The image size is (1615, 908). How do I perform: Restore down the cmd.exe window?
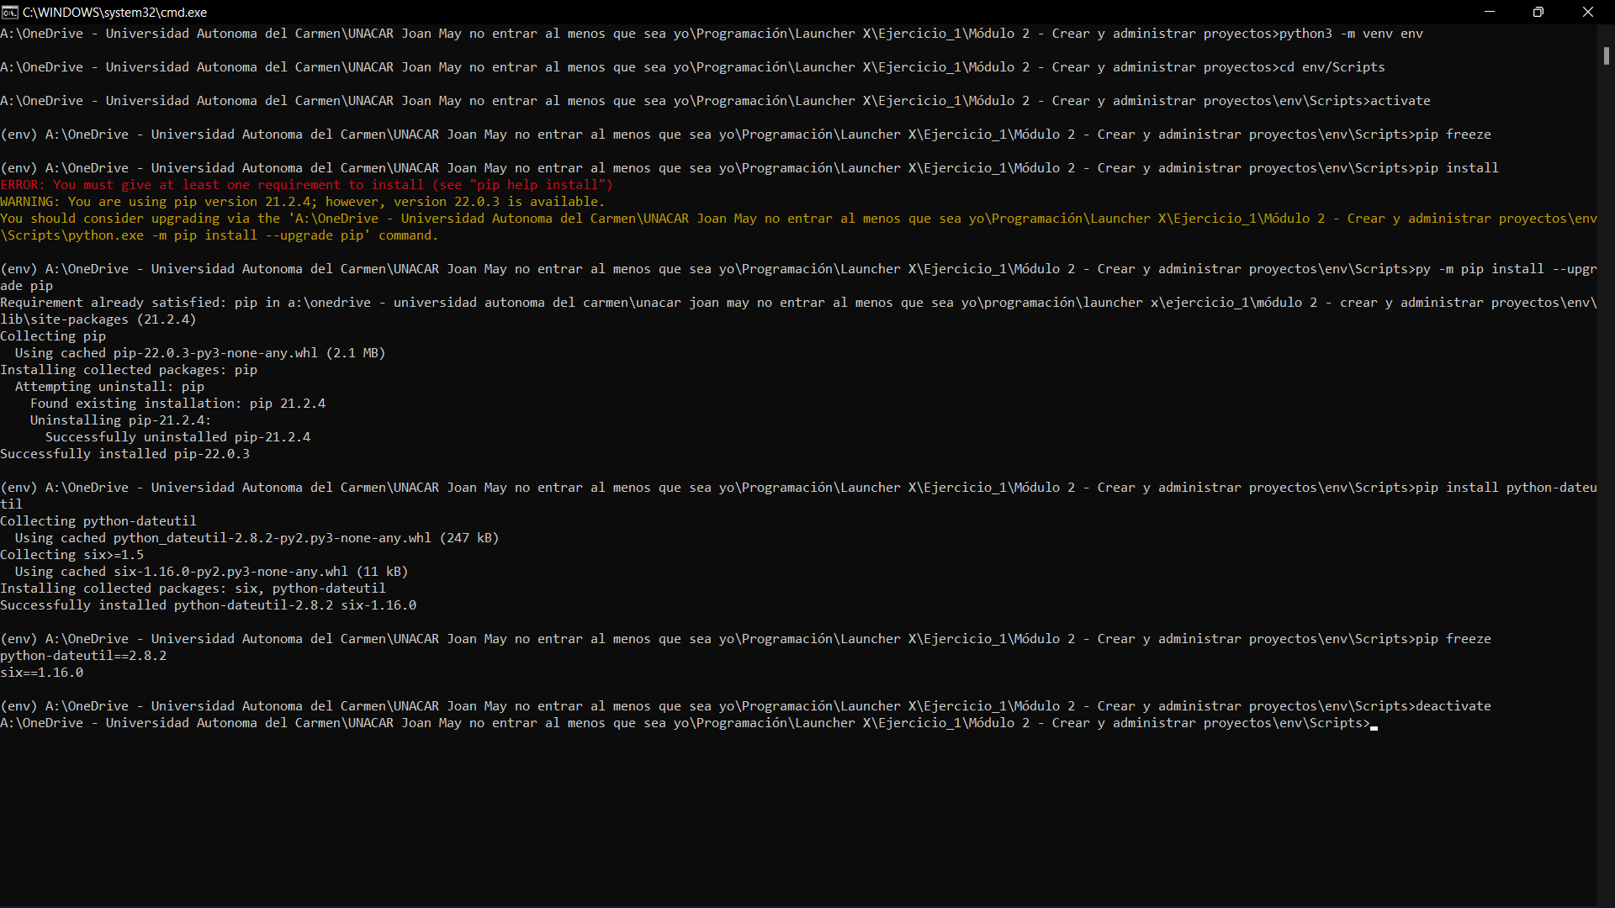pyautogui.click(x=1538, y=12)
